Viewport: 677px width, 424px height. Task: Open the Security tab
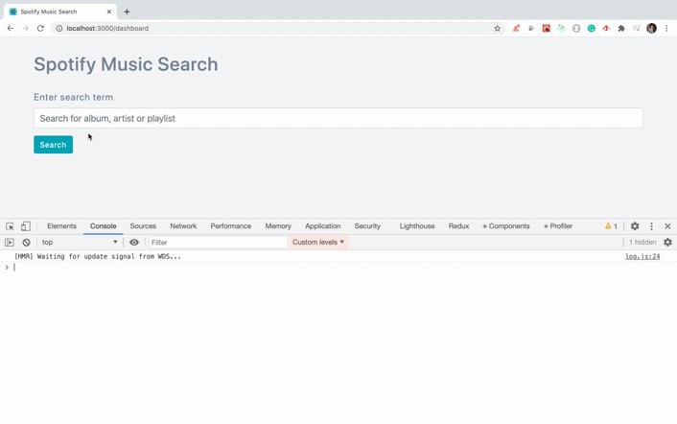coord(367,226)
